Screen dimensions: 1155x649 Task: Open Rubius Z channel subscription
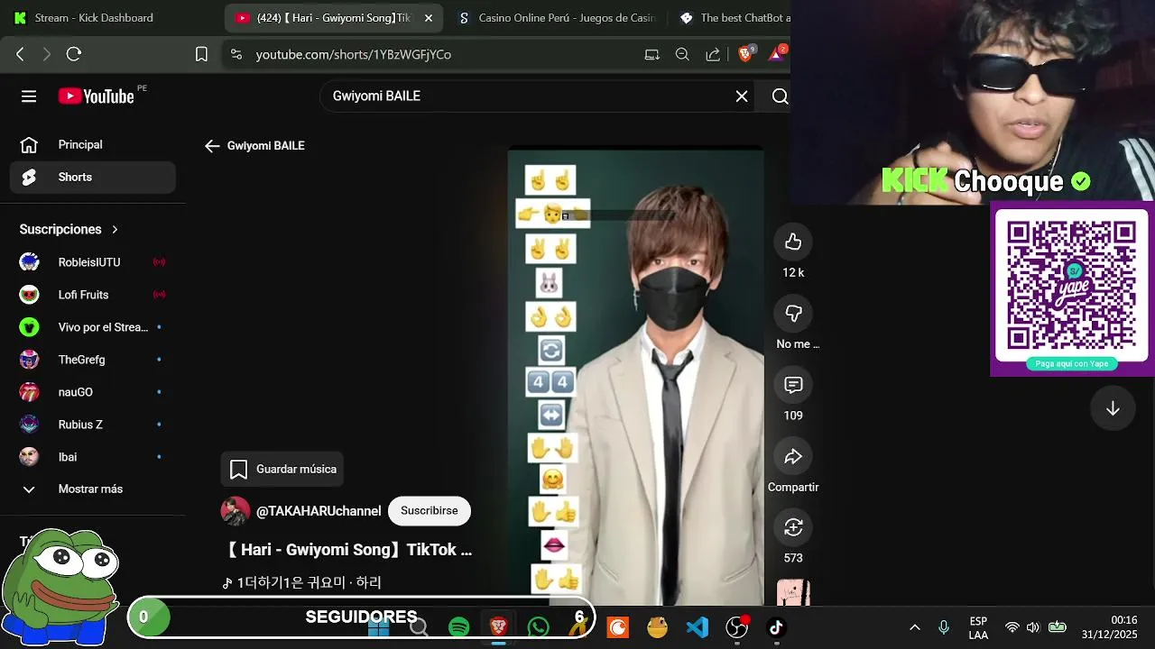93,425
